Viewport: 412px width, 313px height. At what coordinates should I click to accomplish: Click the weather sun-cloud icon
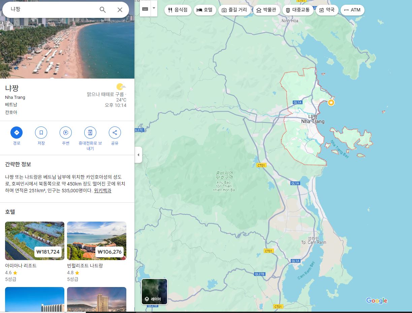pyautogui.click(x=121, y=87)
